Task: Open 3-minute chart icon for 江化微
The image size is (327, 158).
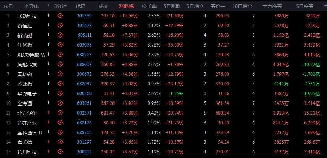Action: [x=60, y=45]
